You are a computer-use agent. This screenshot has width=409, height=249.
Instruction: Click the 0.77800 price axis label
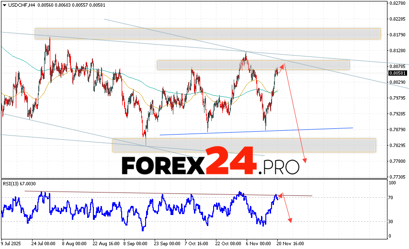click(398, 161)
